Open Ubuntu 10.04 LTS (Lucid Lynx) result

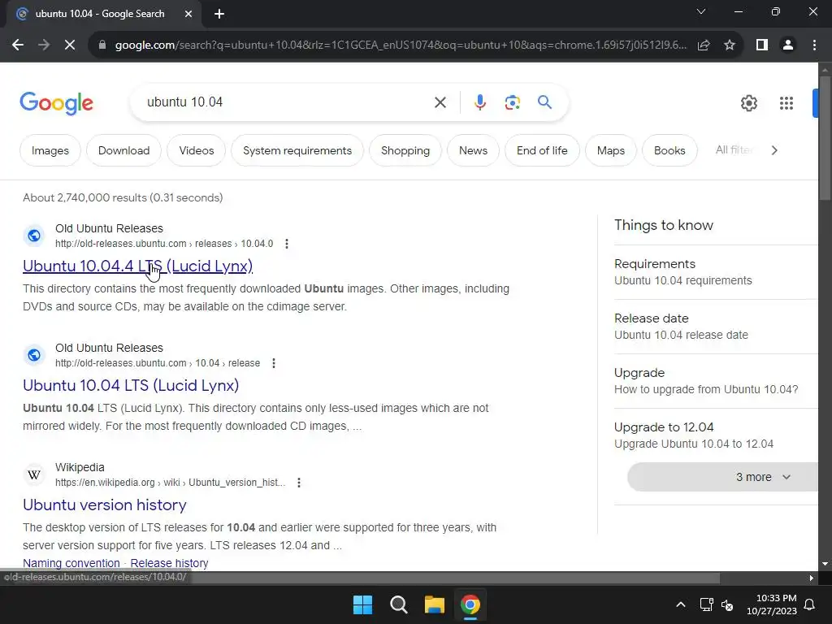point(131,385)
